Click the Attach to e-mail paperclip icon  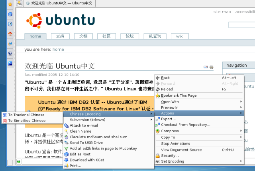(66, 125)
